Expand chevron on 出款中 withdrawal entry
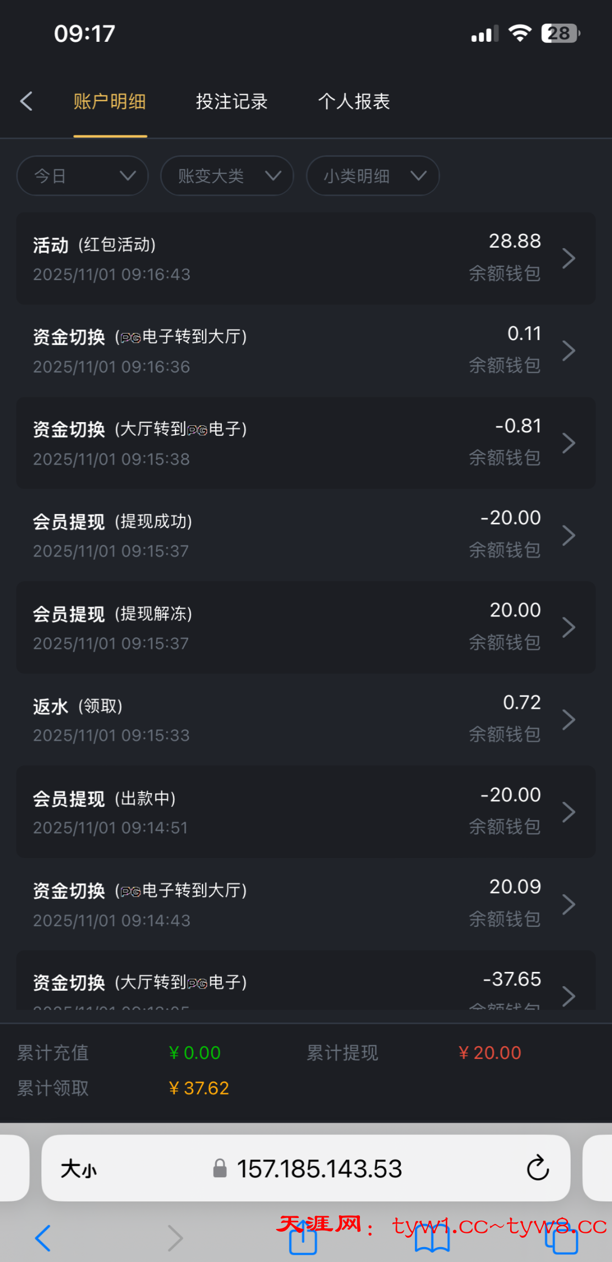The image size is (612, 1262). [569, 812]
